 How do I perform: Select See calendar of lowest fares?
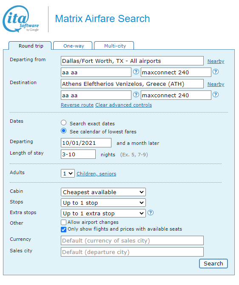click(63, 131)
